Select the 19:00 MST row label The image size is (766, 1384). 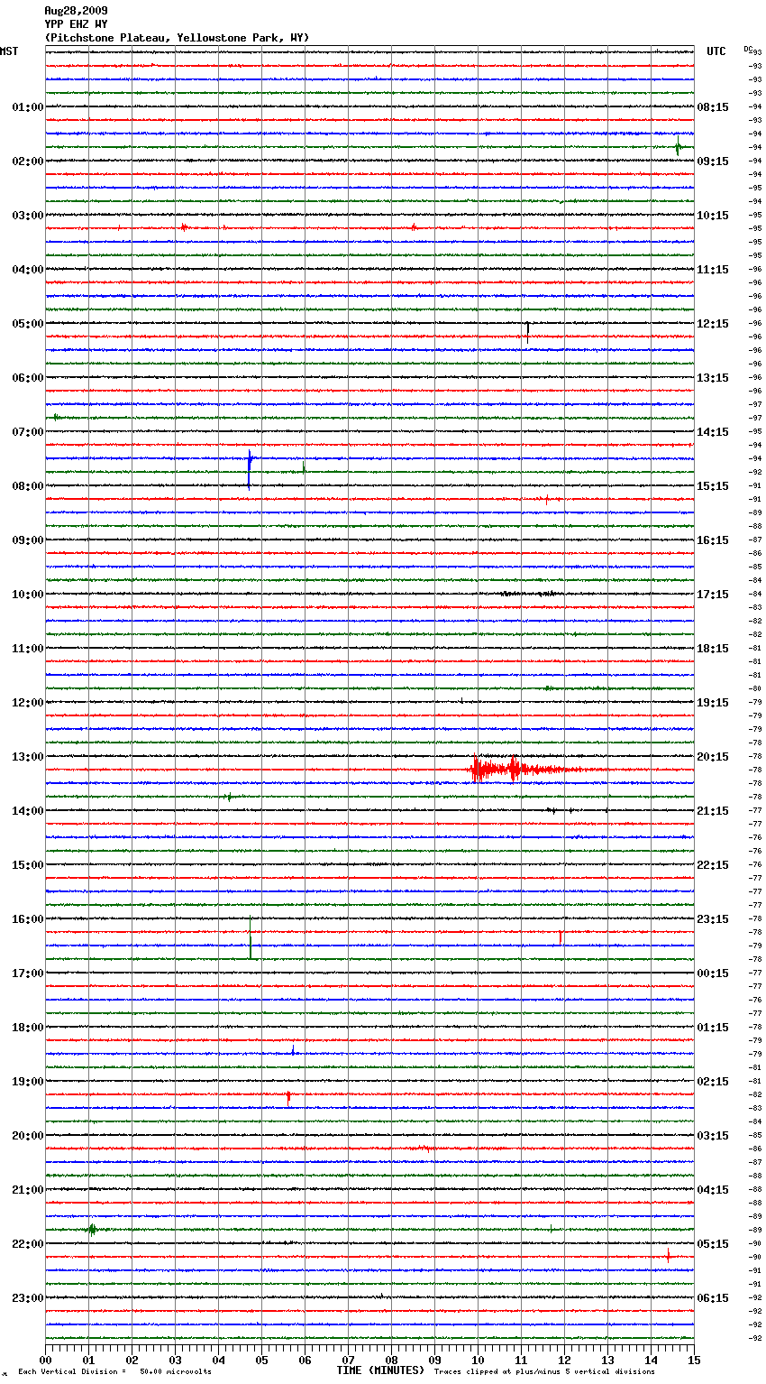tap(28, 1082)
